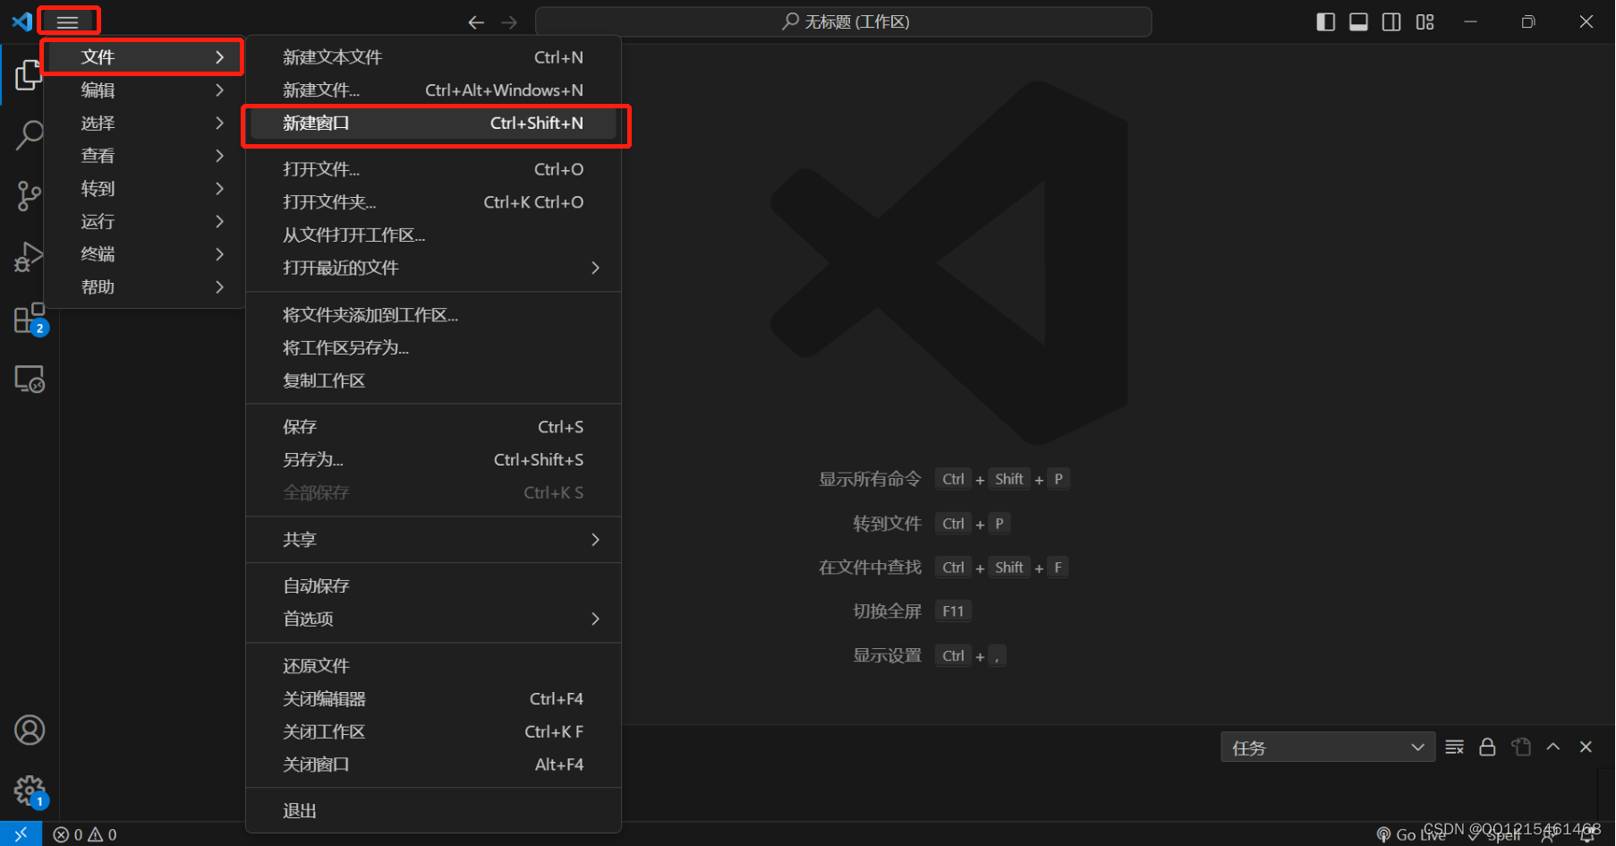
Task: Expand the 编辑 menu
Action: [143, 90]
